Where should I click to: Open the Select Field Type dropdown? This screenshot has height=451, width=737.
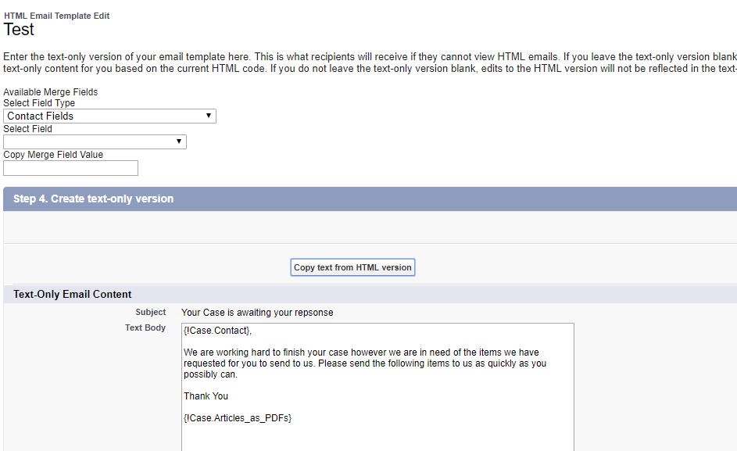(109, 115)
